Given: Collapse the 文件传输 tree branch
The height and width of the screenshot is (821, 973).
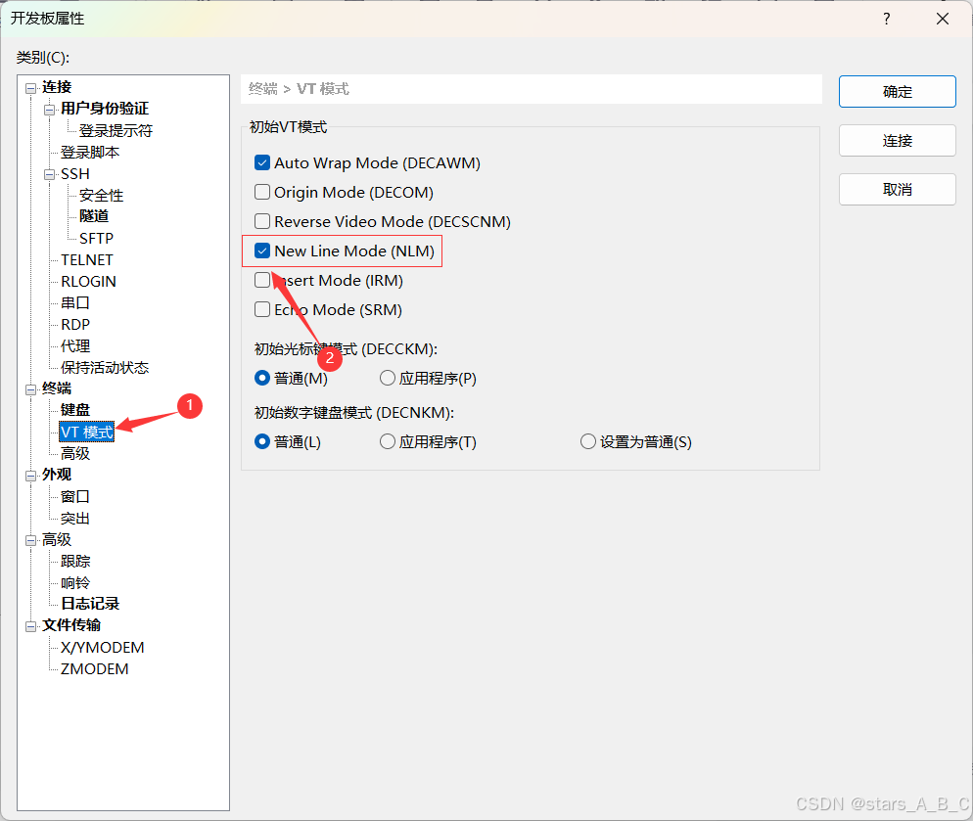Looking at the screenshot, I should 30,624.
